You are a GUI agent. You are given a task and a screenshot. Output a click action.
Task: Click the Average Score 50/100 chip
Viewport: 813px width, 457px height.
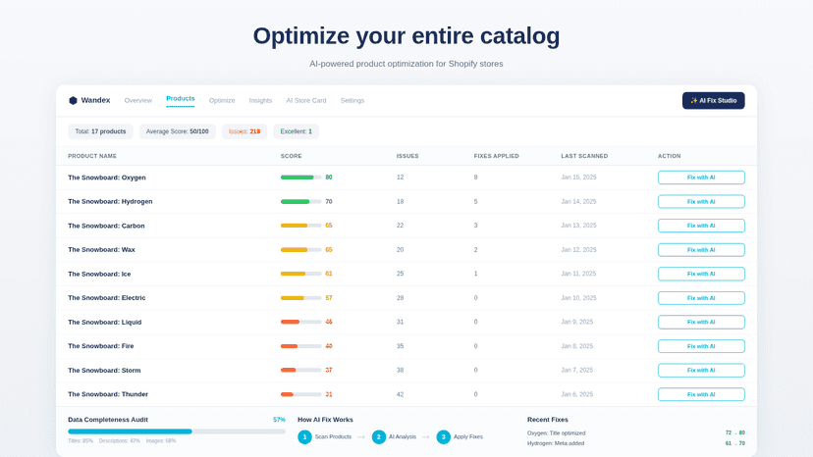pyautogui.click(x=178, y=131)
